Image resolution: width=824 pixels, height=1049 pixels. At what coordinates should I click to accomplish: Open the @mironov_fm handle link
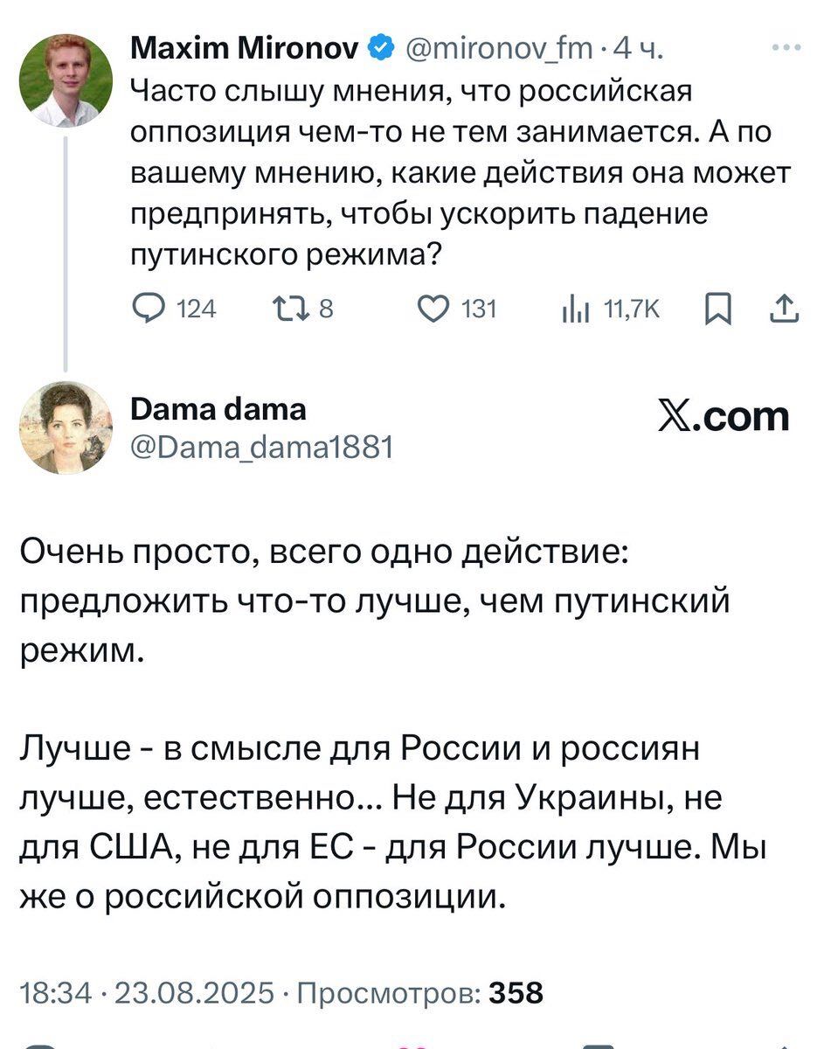coord(497,49)
